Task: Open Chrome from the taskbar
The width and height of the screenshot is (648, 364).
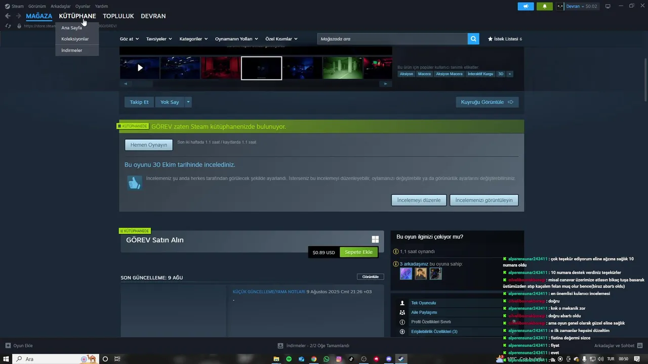Action: pyautogui.click(x=314, y=359)
